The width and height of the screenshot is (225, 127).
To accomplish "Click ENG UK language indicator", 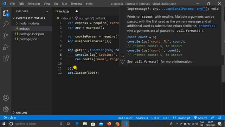I will pos(202,124).
